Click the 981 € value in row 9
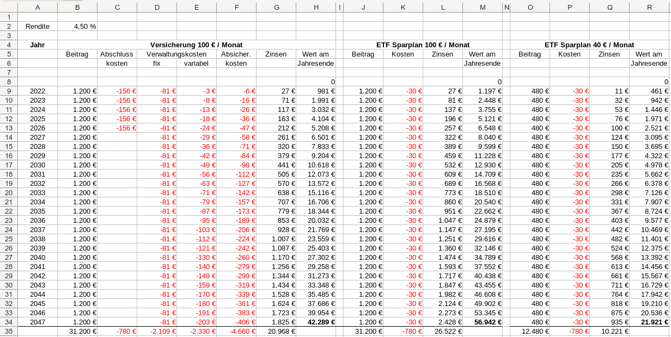Screen dimensions: 671x337 [x=316, y=91]
